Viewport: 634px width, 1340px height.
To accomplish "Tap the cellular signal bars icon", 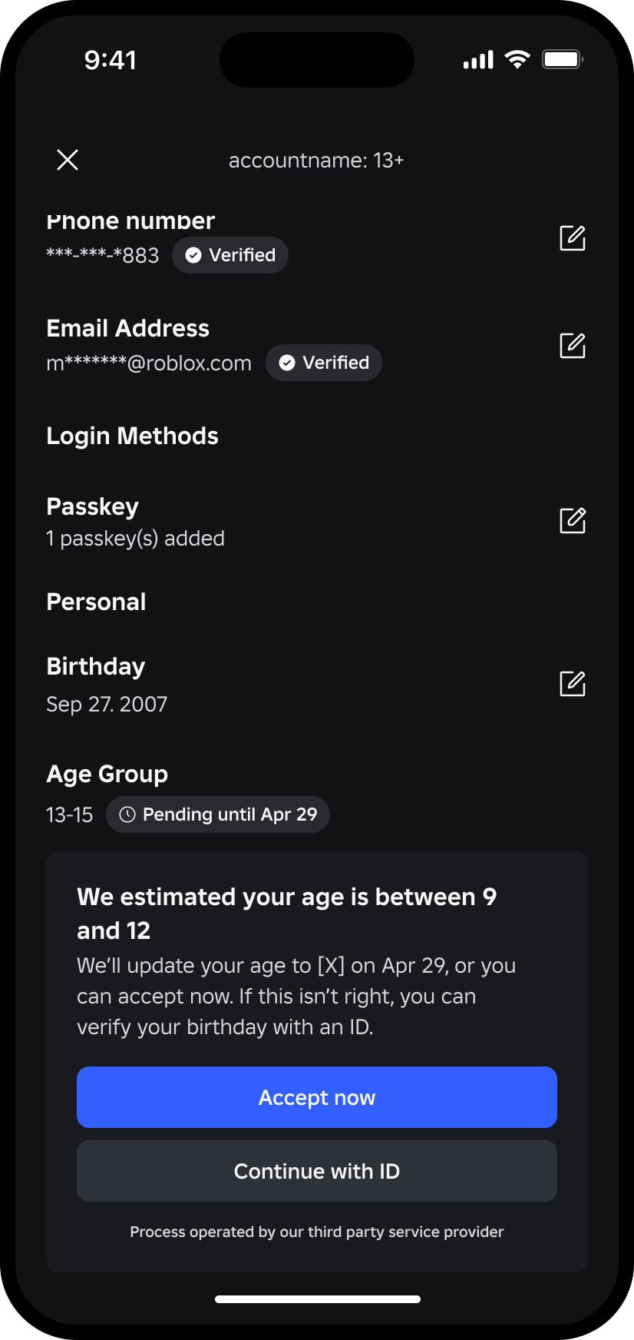I will (478, 60).
